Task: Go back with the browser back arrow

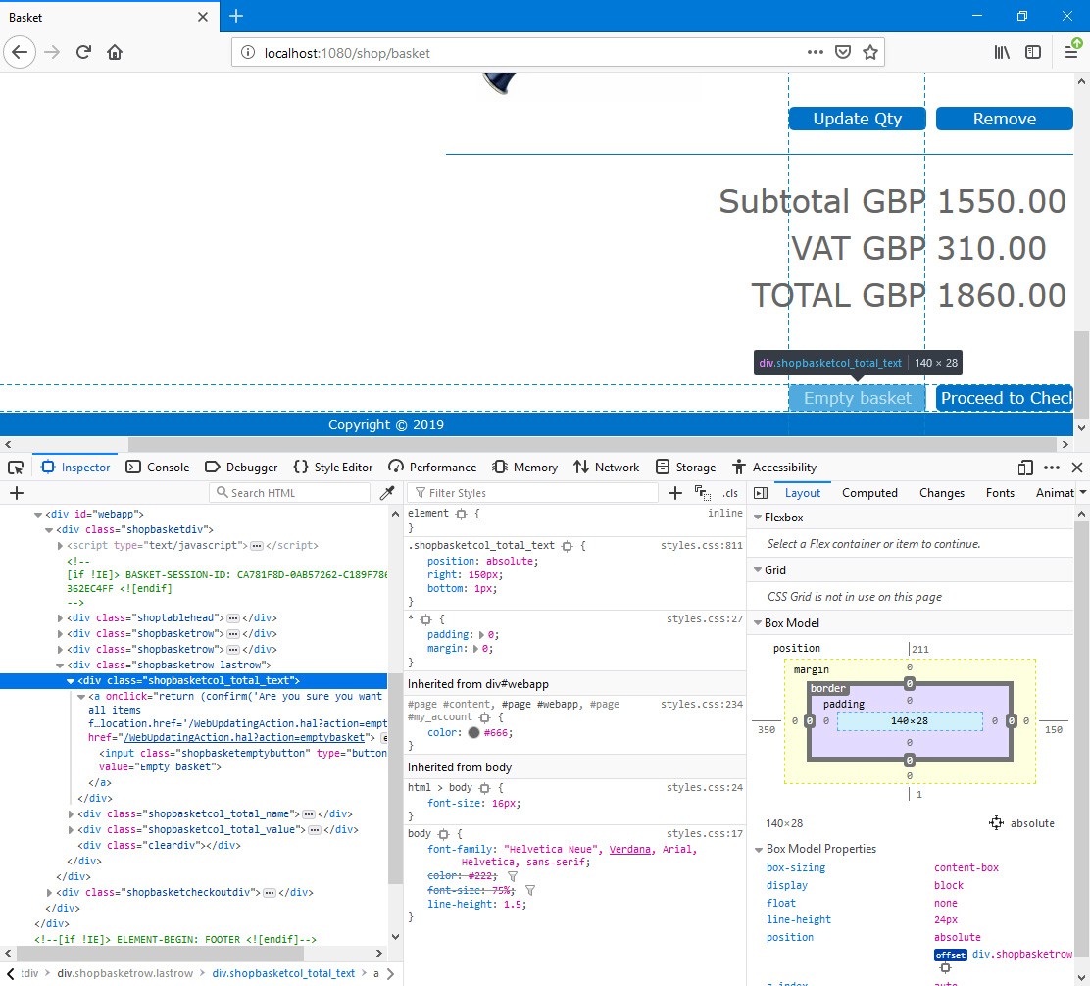Action: tap(20, 52)
